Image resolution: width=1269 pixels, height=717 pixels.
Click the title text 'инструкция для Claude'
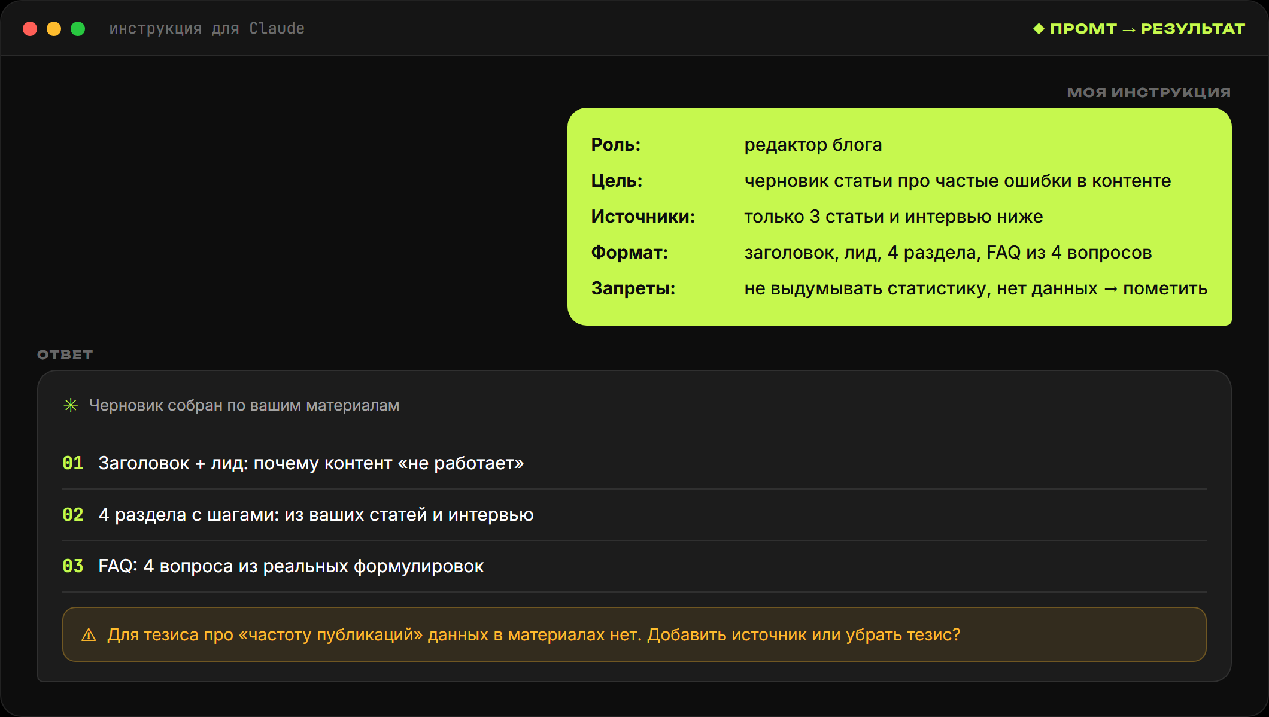[207, 29]
